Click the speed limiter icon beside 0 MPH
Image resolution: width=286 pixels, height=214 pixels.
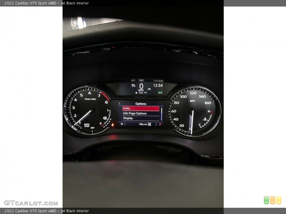(x=133, y=85)
